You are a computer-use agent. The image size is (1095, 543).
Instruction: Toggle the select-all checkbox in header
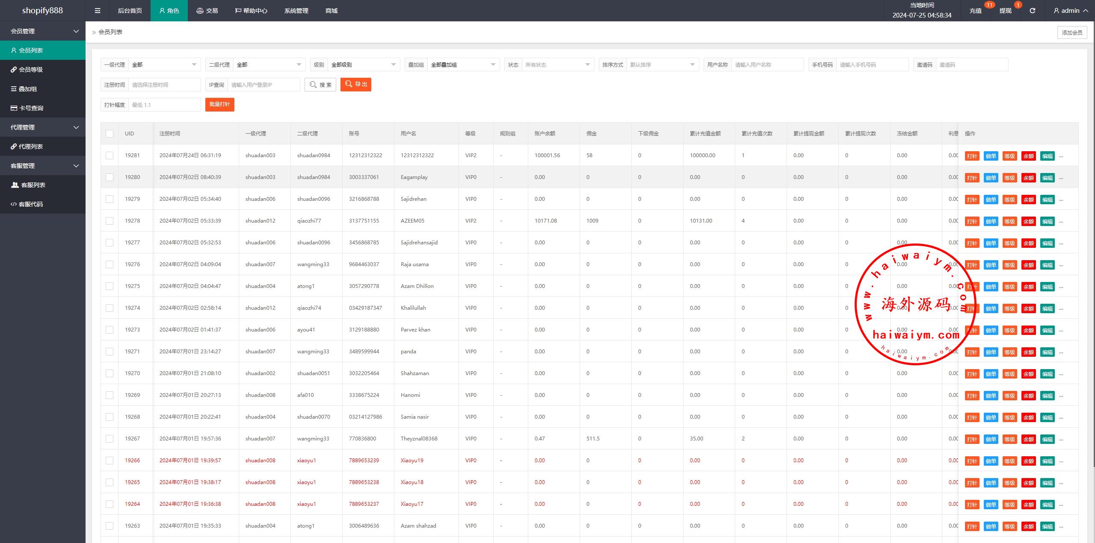109,133
